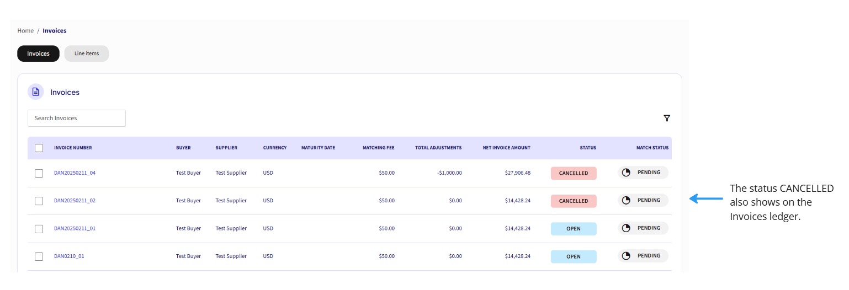Switch to the Line items tab

87,53
